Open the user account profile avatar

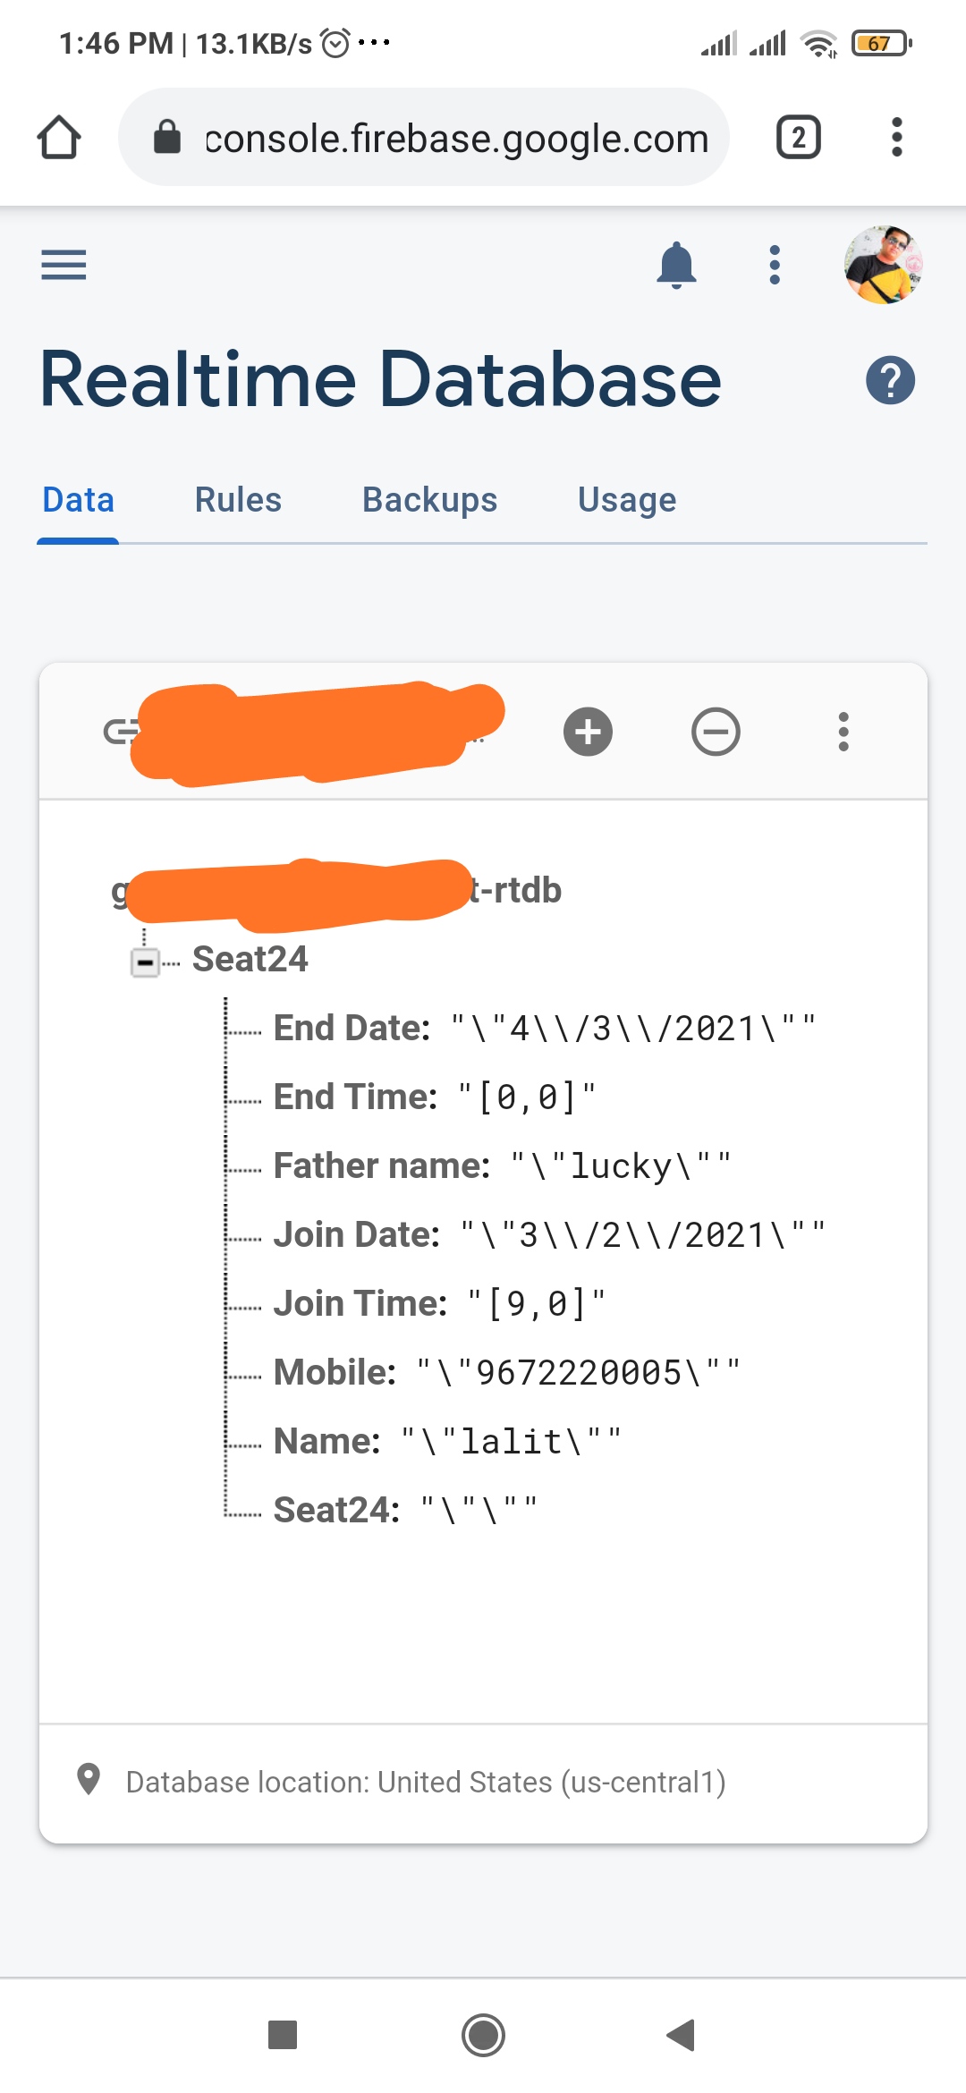(884, 265)
